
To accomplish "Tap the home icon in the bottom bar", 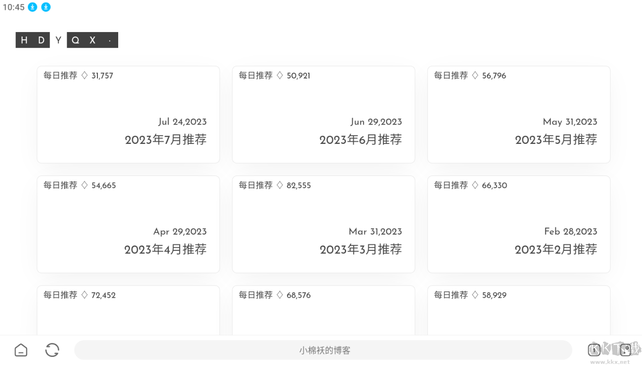I will 20,350.
